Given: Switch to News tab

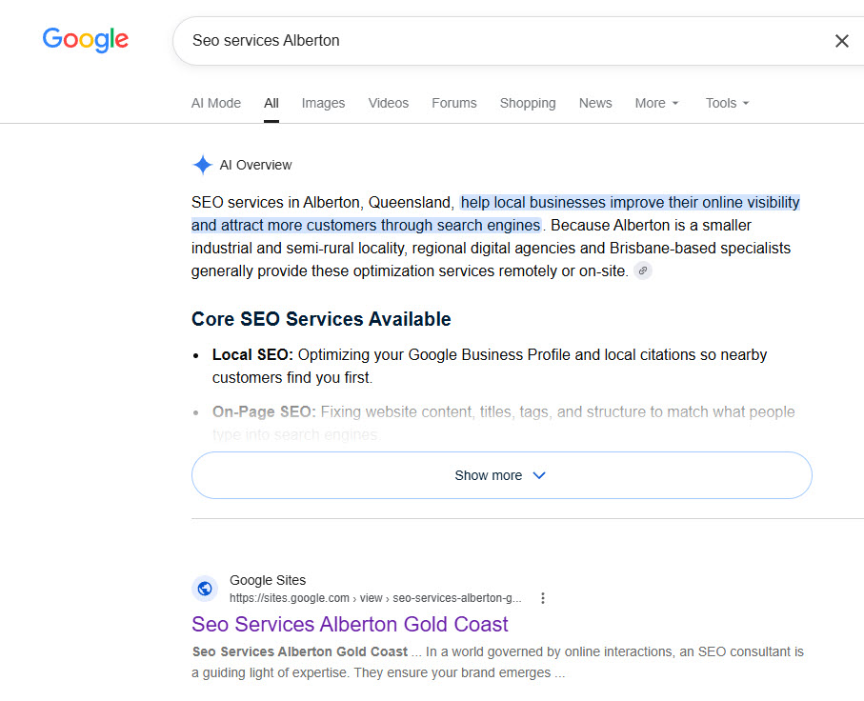Looking at the screenshot, I should pos(595,103).
